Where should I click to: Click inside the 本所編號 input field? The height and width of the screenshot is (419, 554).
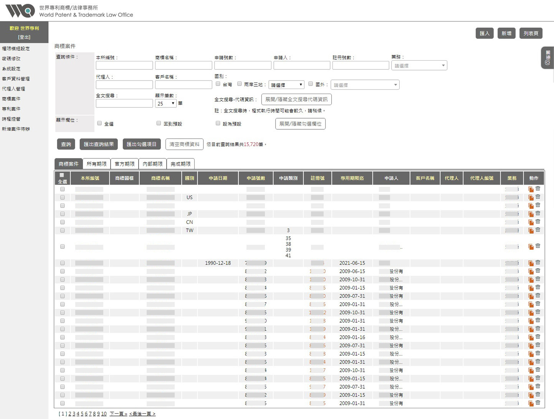click(x=124, y=65)
